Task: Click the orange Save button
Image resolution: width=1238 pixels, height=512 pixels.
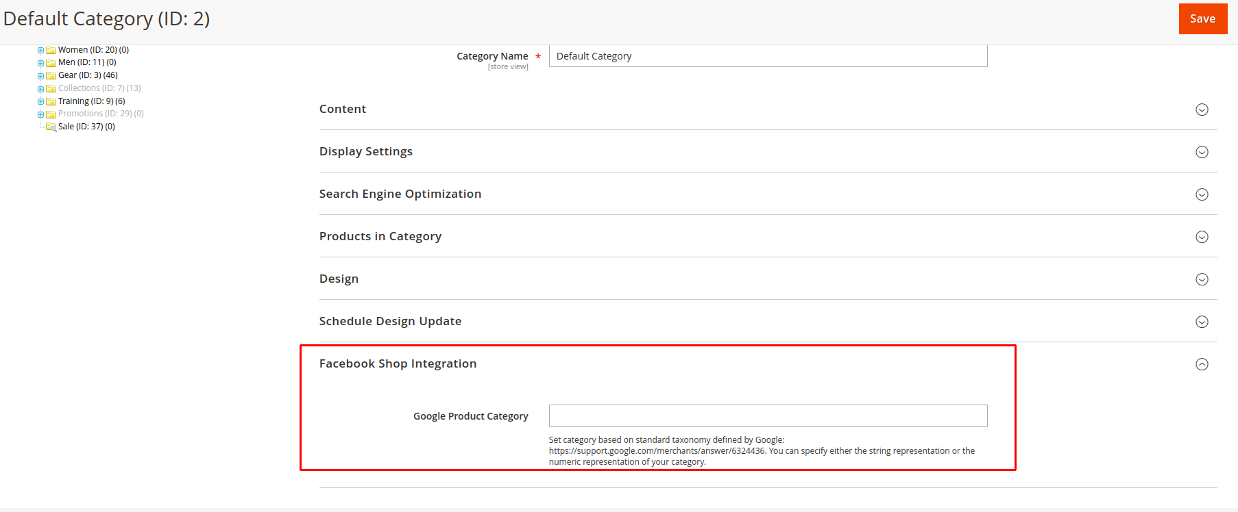Action: tap(1202, 18)
